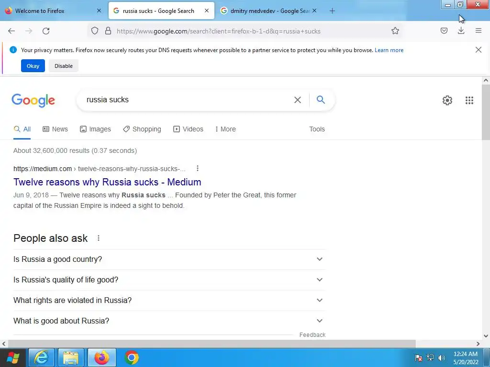Click horizontal scrollbar right arrow
490x367 pixels.
point(478,344)
